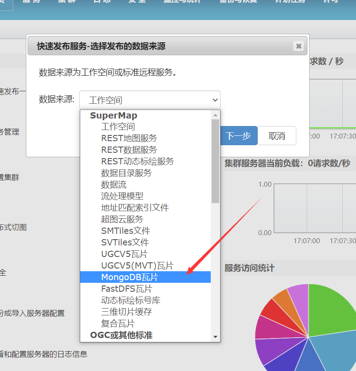
Task: Choose UGCV5瓦片 option
Action: tap(145, 254)
